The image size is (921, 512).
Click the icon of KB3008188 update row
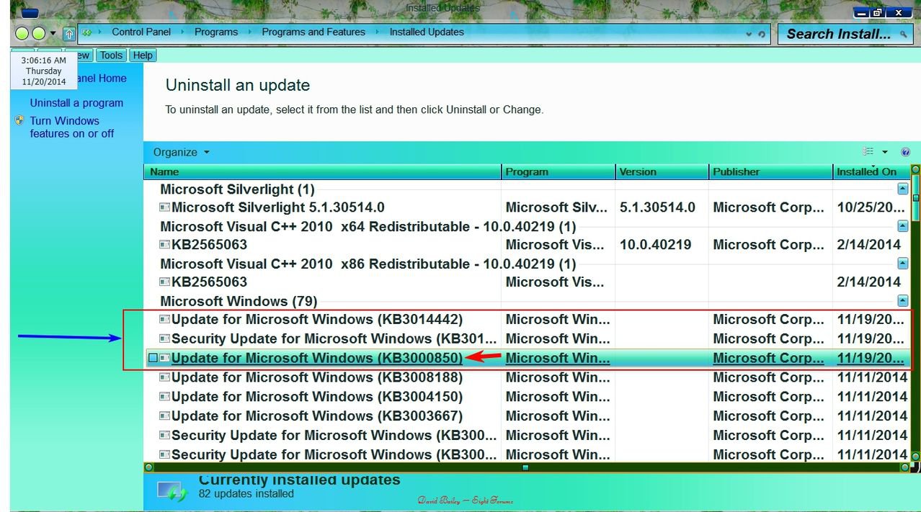pyautogui.click(x=164, y=377)
